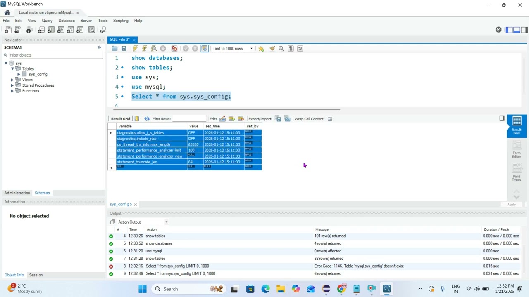Open Microsoft Edge from the taskbar
Viewport: 529px width, 297px height.
(x=265, y=289)
